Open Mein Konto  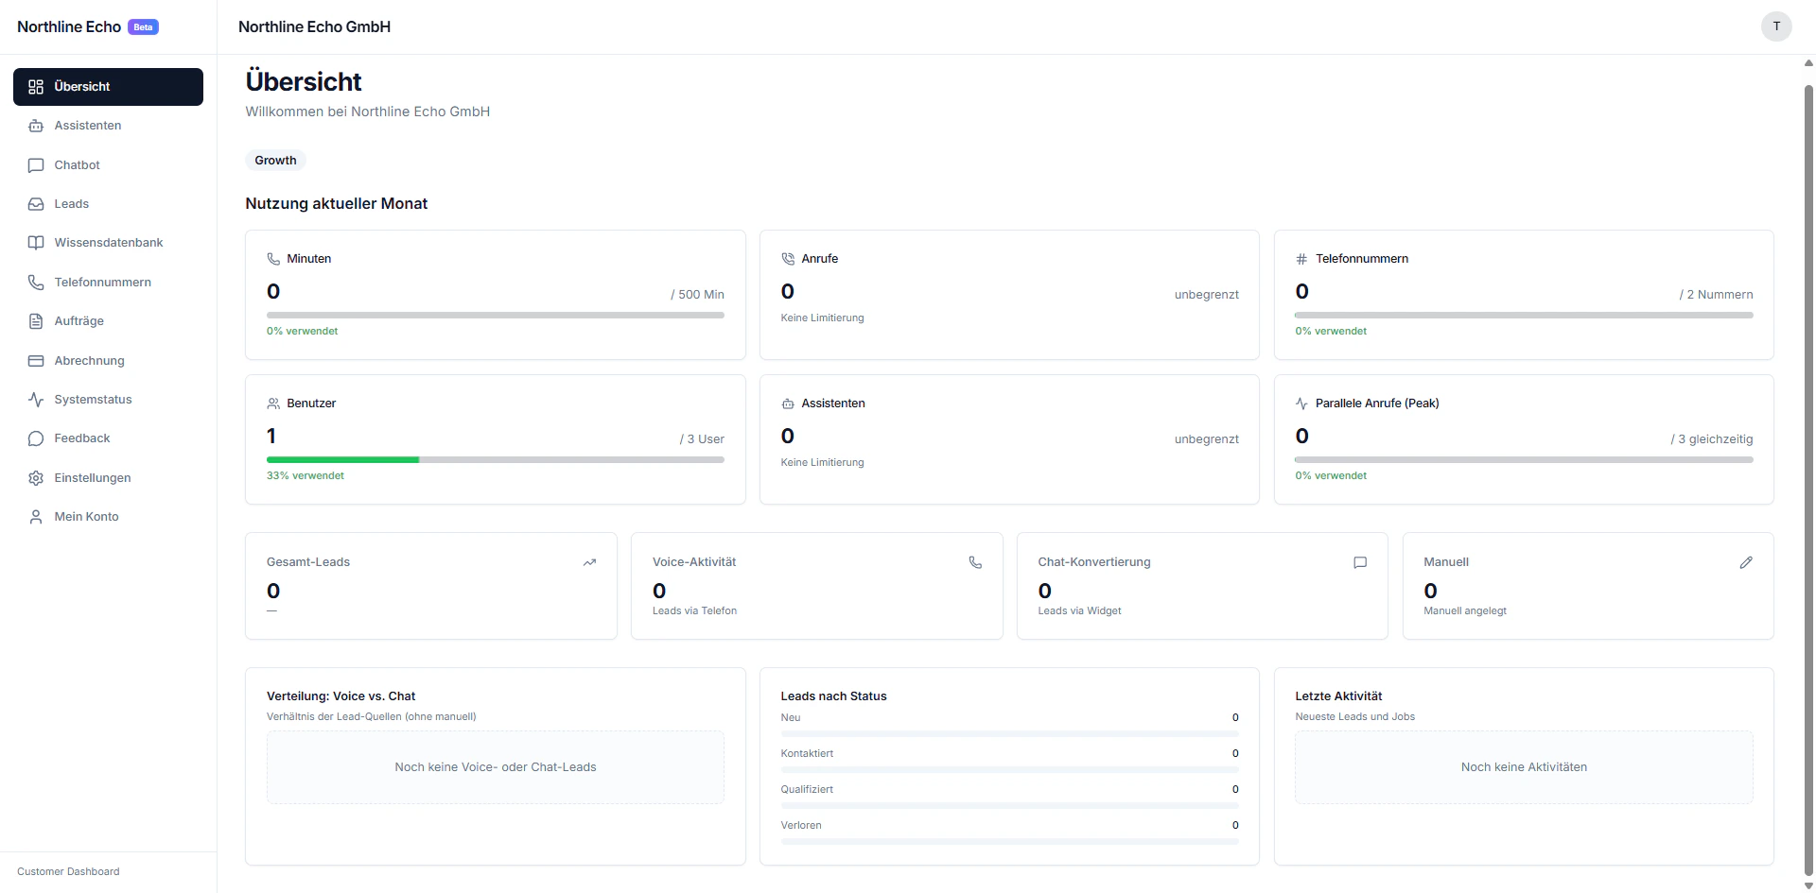(x=86, y=516)
